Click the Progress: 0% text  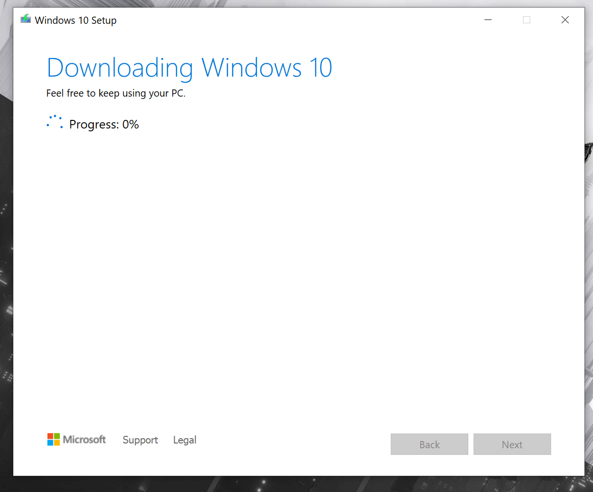tap(104, 125)
